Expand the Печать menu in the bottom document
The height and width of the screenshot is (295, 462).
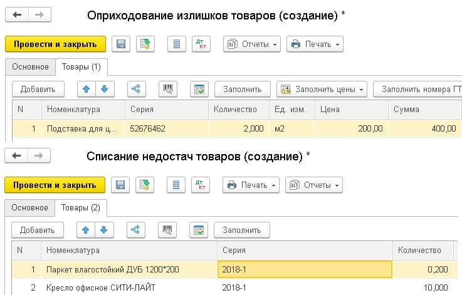251,185
